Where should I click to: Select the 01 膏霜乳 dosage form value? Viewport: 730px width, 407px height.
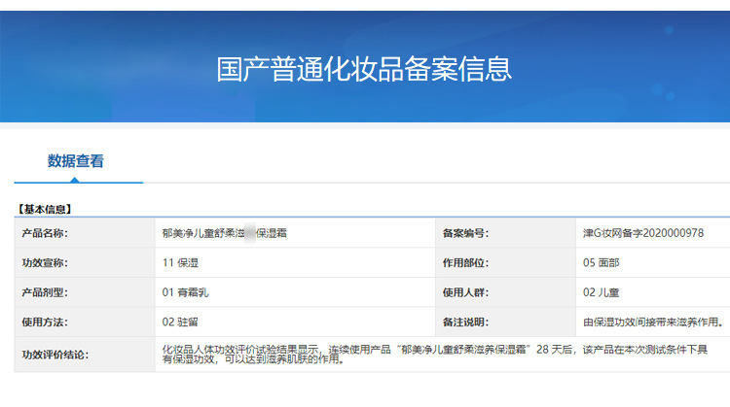coord(185,292)
